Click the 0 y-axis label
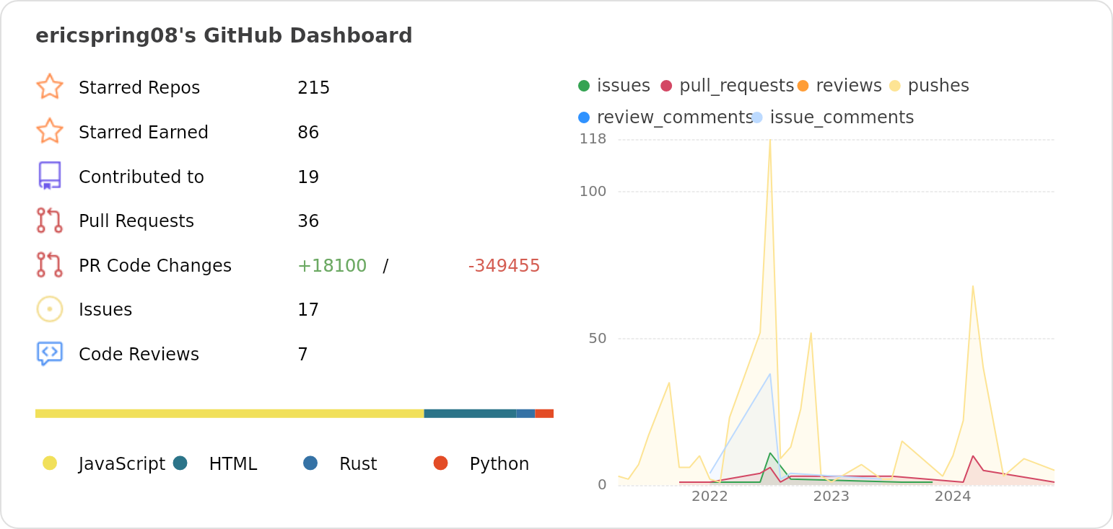This screenshot has height=529, width=1113. pos(602,484)
